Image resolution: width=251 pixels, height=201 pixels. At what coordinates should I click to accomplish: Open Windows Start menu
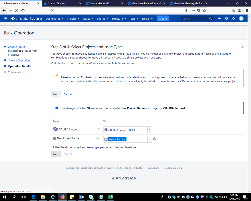pos(5,197)
